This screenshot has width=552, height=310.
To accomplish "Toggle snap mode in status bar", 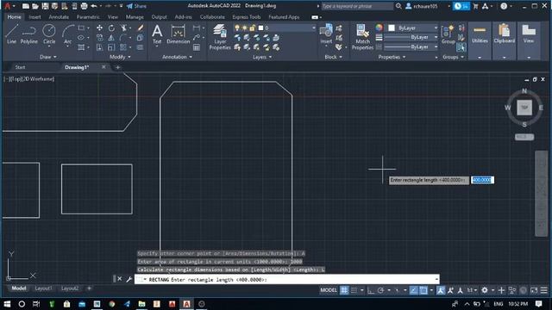I will tap(354, 290).
